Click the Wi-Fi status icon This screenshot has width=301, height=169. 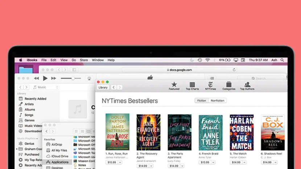click(207, 60)
